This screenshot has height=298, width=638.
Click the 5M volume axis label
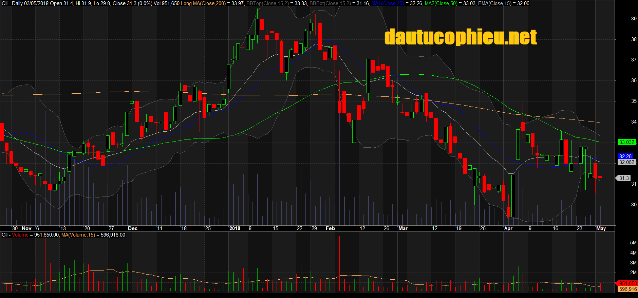pos(633,243)
